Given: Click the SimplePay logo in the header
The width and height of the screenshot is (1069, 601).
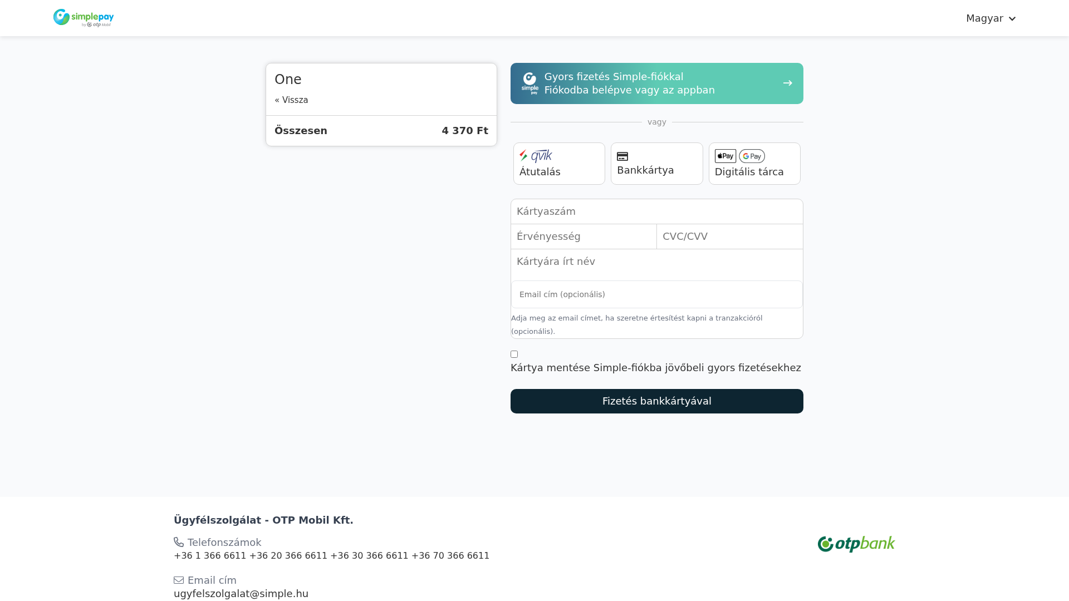Looking at the screenshot, I should coord(83,17).
